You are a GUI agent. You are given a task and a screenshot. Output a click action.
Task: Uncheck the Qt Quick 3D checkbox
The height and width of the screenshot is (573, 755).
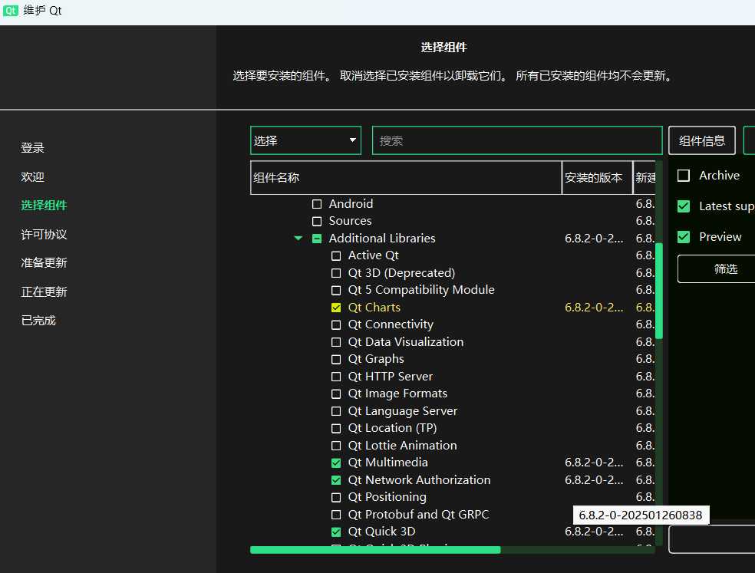tap(336, 532)
